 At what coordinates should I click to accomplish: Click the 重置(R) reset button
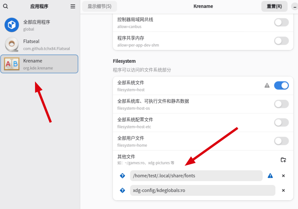274,6
